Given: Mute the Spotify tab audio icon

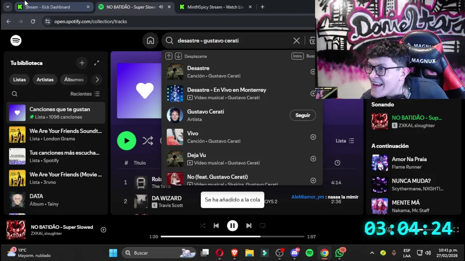Looking at the screenshot, I should 161,7.
